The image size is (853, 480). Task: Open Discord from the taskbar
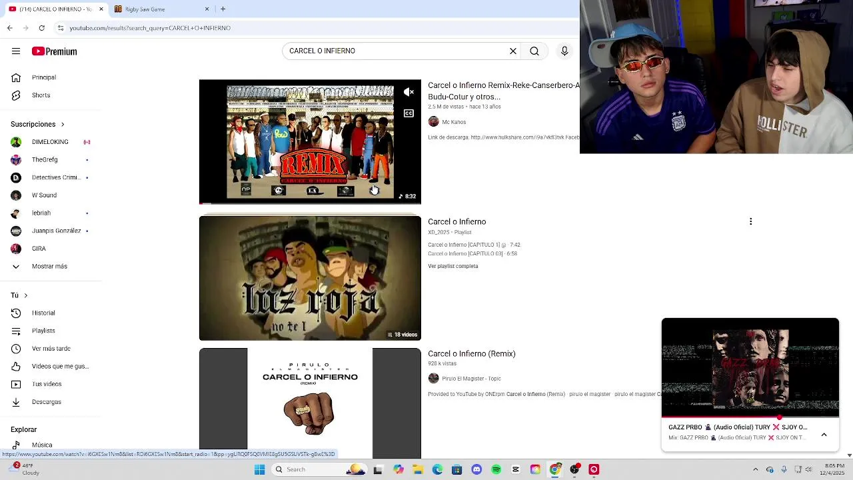(x=476, y=469)
